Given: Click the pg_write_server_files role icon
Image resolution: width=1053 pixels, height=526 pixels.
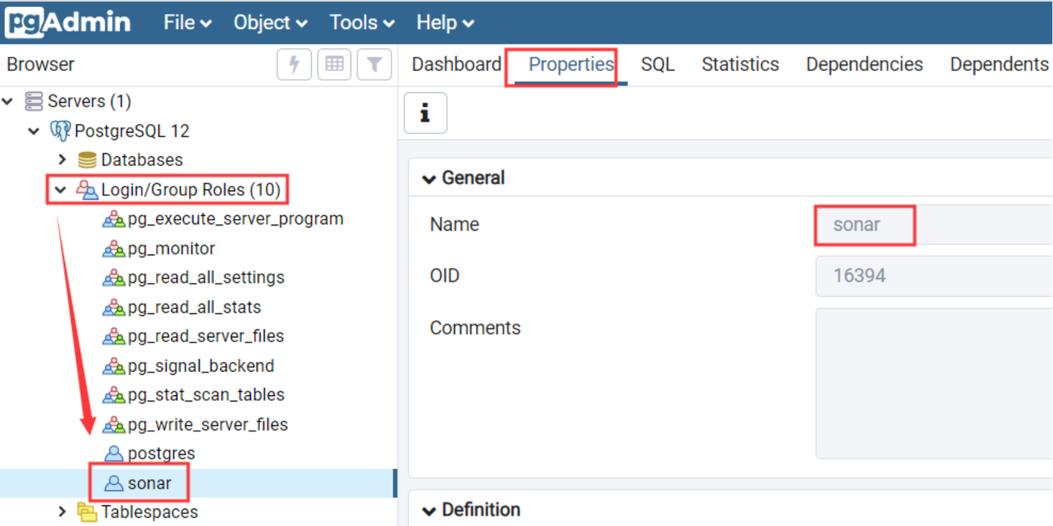Looking at the screenshot, I should click(x=113, y=425).
